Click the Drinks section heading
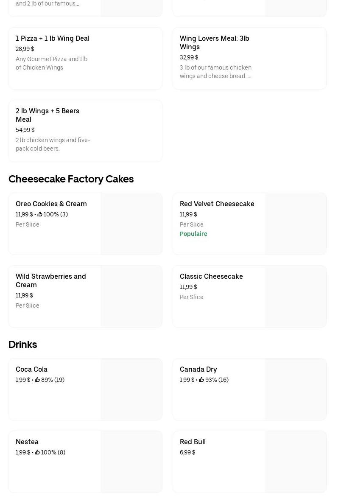The height and width of the screenshot is (496, 341). 22,344
